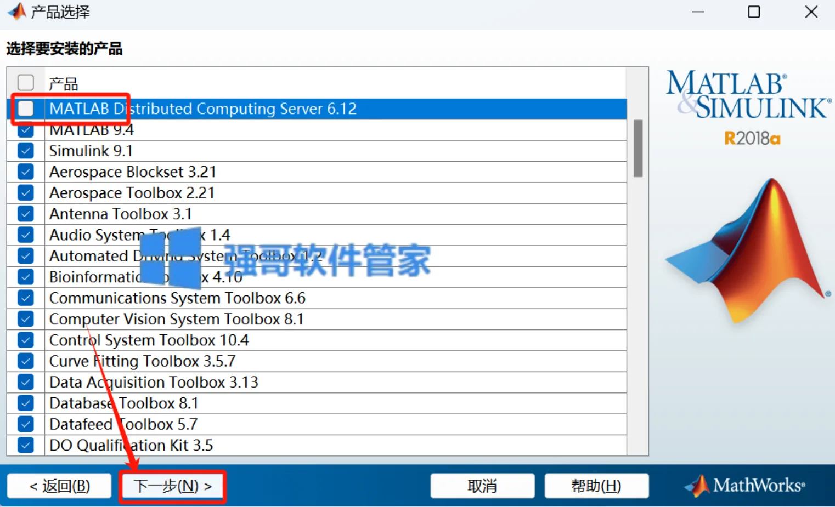Select the Database Toolbox 8.1 row text
This screenshot has height=507, width=835.
[x=124, y=403]
